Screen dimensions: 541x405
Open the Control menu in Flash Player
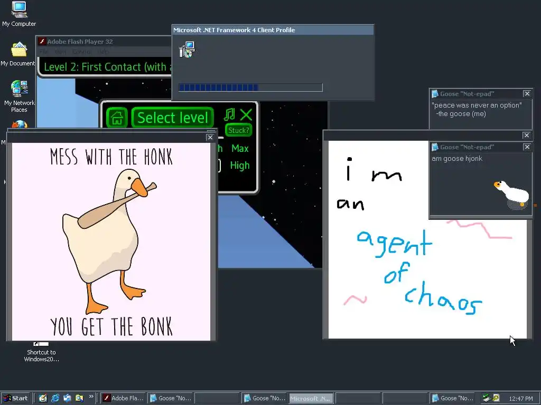coord(82,52)
